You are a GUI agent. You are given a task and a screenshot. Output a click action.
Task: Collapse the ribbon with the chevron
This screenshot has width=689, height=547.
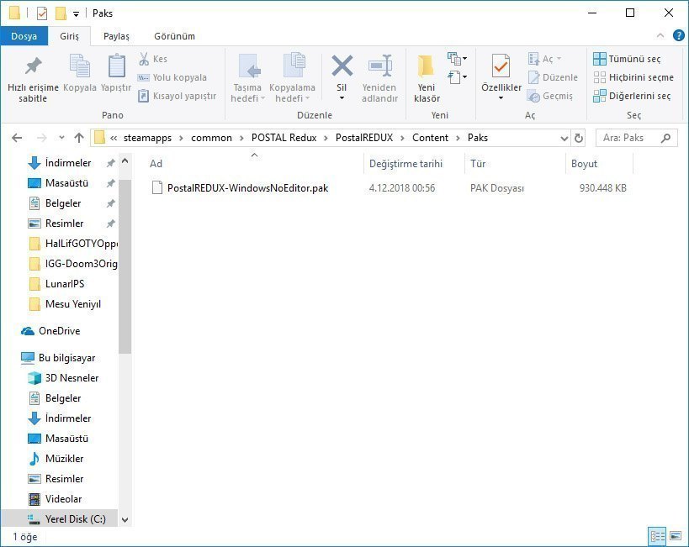660,35
